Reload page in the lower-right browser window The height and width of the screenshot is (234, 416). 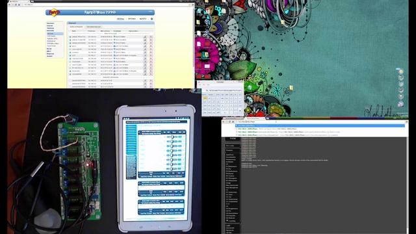coord(230,122)
